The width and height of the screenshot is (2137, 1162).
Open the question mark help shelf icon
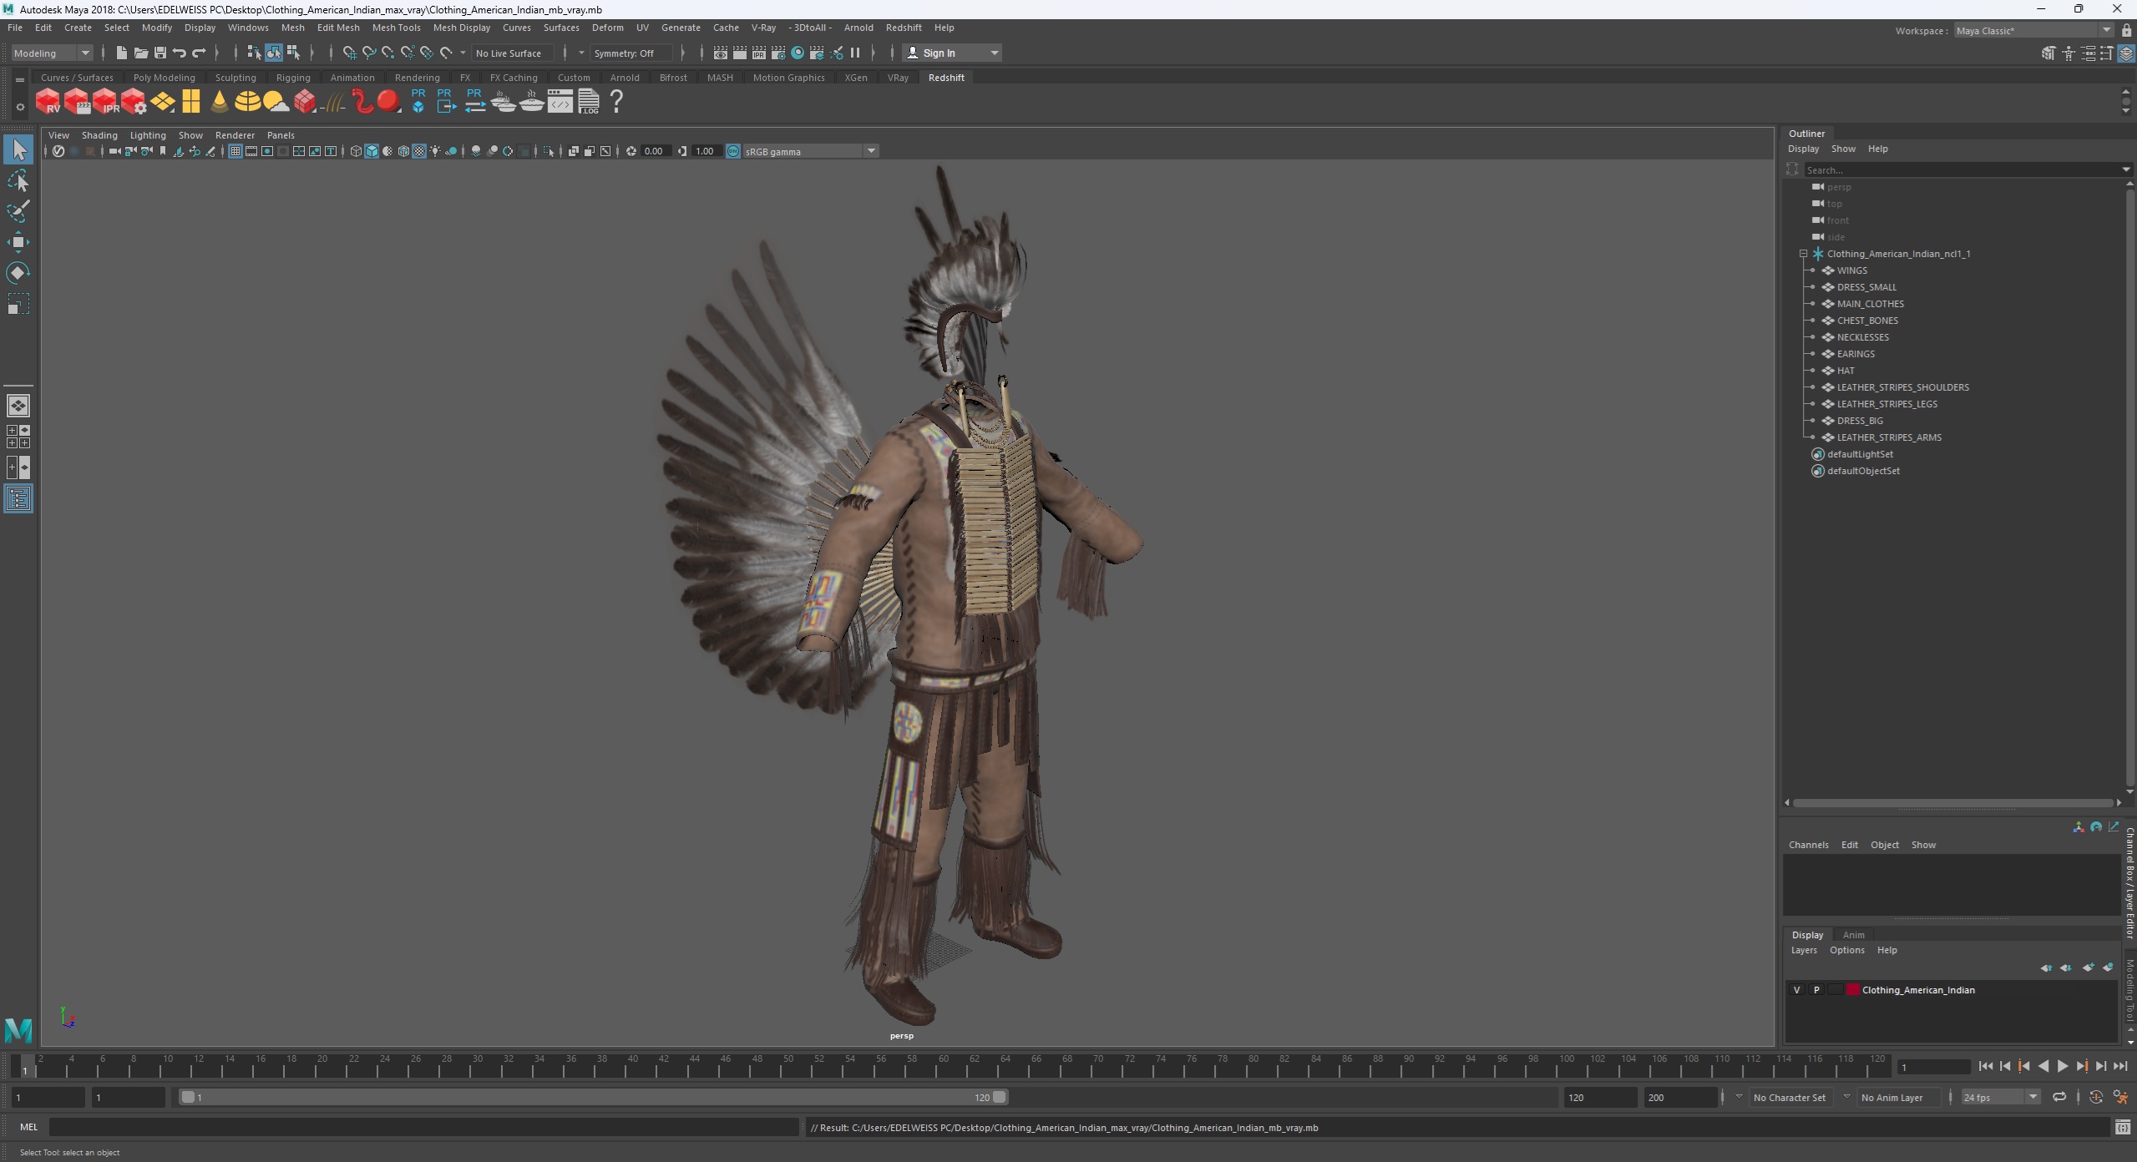616,101
